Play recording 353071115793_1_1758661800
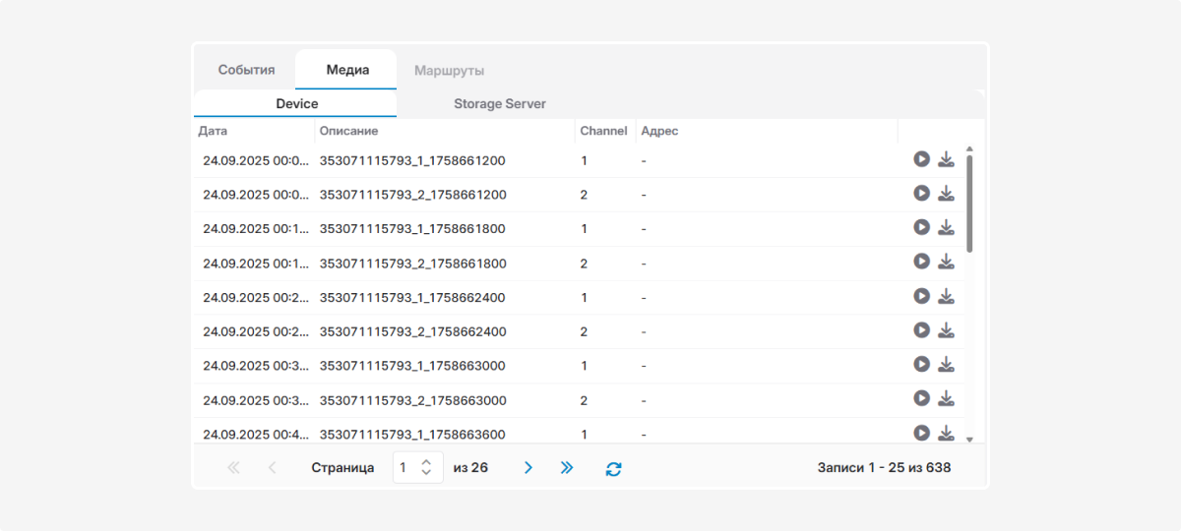The height and width of the screenshot is (531, 1181). tap(921, 228)
